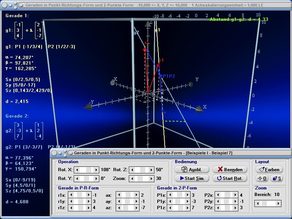The width and height of the screenshot is (292, 219).
Task: Click the O layout button
Action: coord(262,178)
